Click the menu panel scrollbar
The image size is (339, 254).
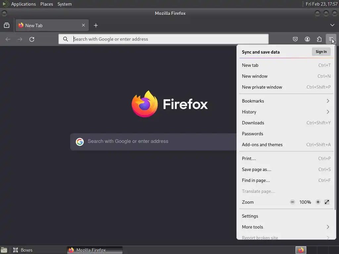tap(335, 127)
